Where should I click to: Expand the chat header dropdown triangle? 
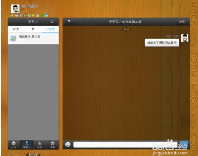[69, 21]
